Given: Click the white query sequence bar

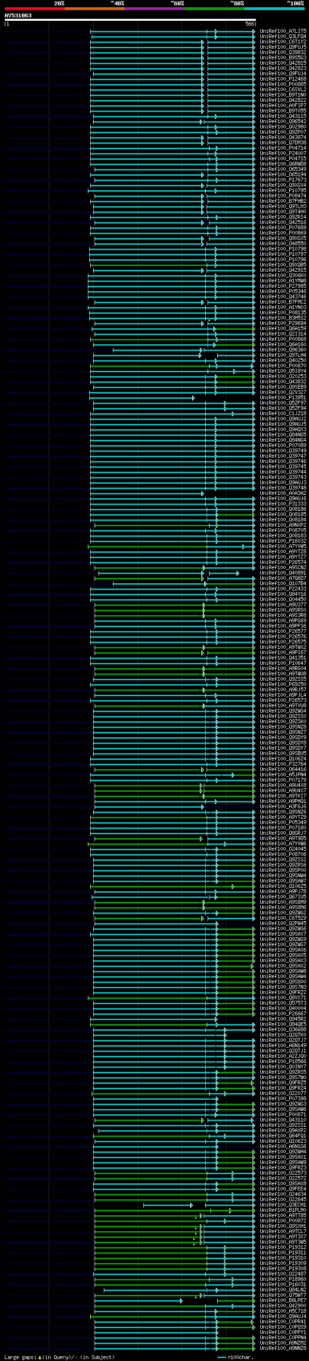Looking at the screenshot, I should pyautogui.click(x=130, y=19).
